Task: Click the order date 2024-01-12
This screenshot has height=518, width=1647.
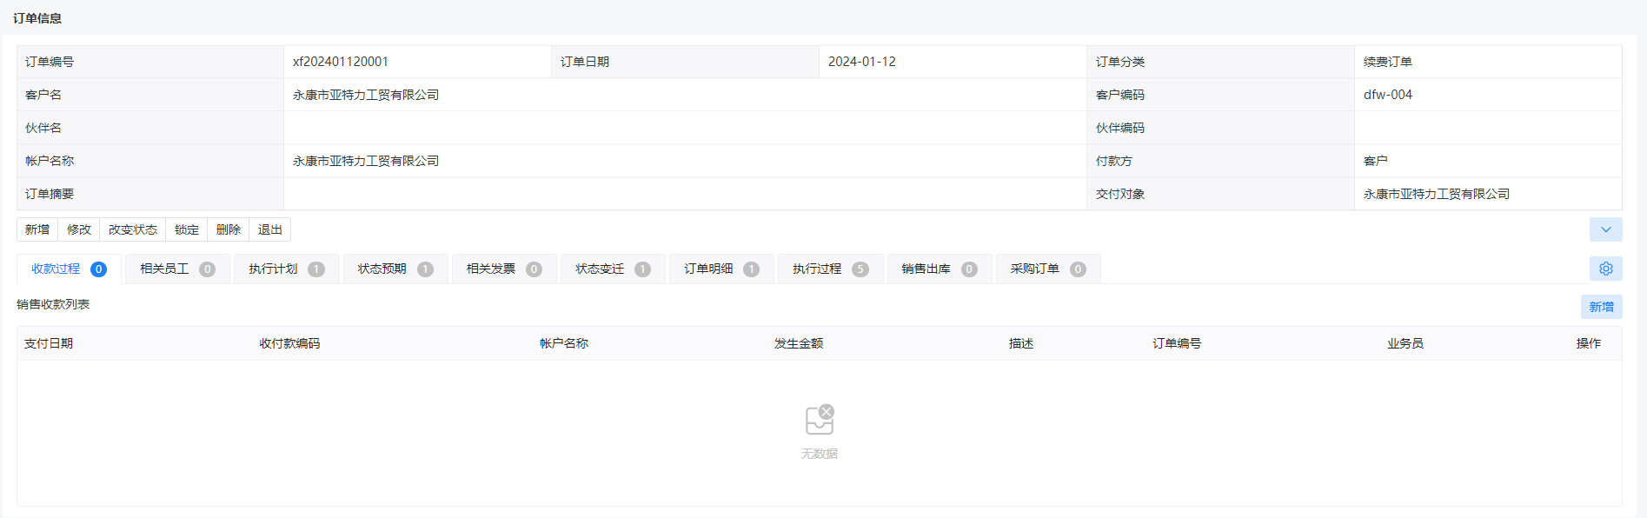Action: [861, 62]
